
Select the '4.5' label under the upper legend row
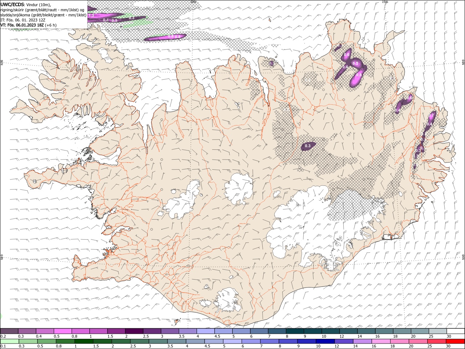(x=217, y=336)
